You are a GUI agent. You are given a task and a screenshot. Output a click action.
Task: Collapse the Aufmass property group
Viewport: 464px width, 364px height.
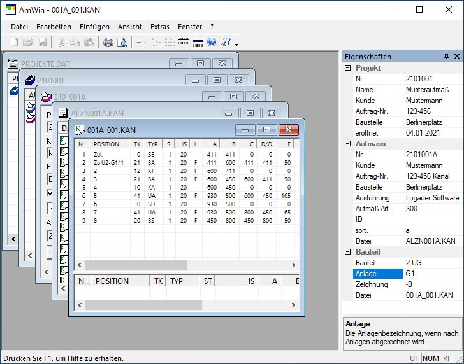point(348,144)
